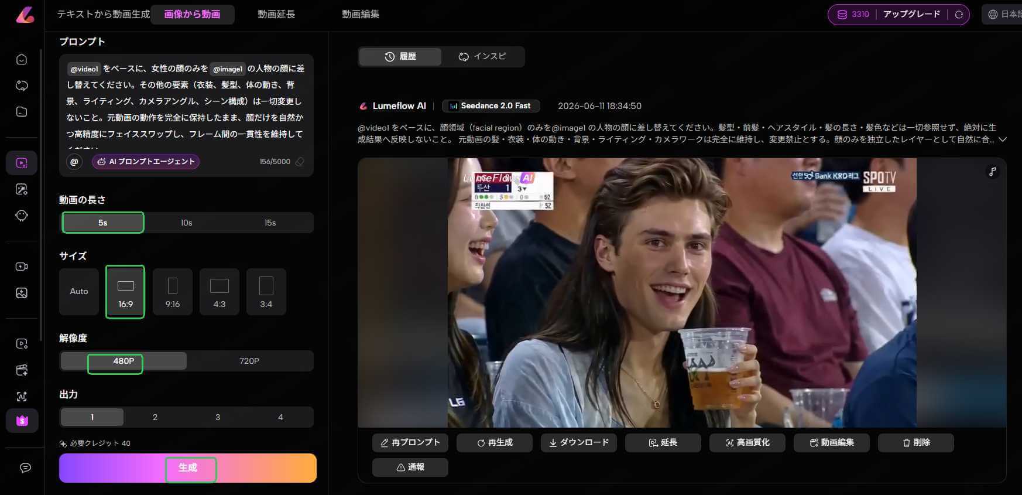Screen dimensions: 1022x495
Task: Click 削除 to delete the video
Action: (x=916, y=442)
